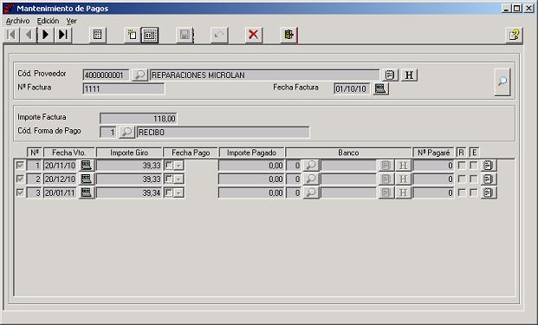Expand the Fecha Pago dropdown in row 3

(178, 193)
